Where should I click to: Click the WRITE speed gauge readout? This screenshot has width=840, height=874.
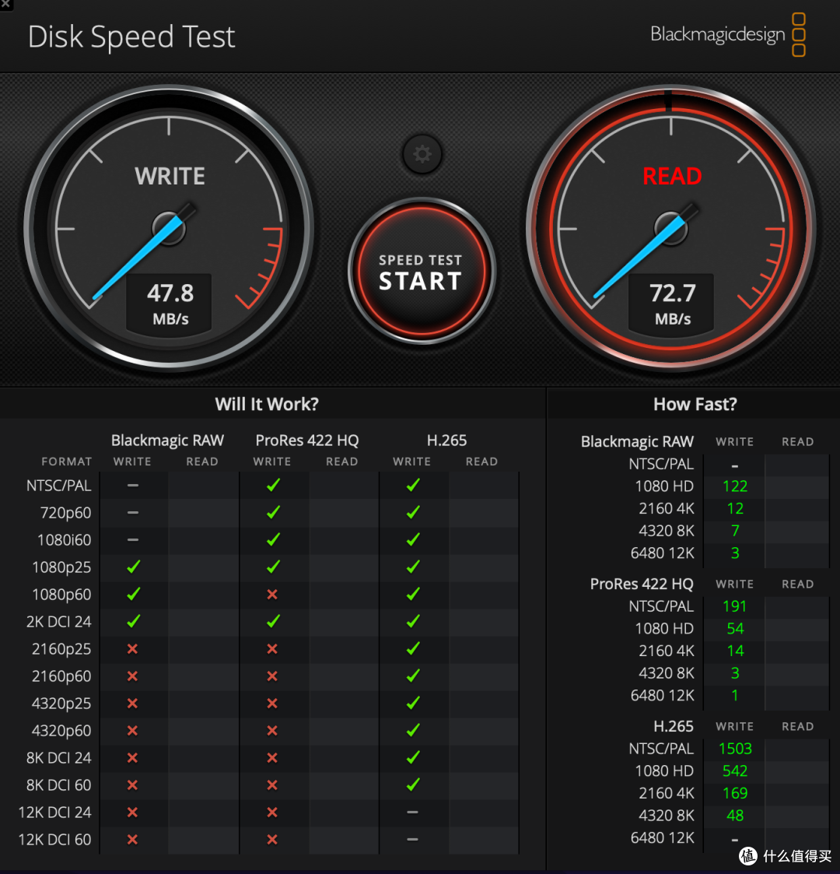[170, 304]
